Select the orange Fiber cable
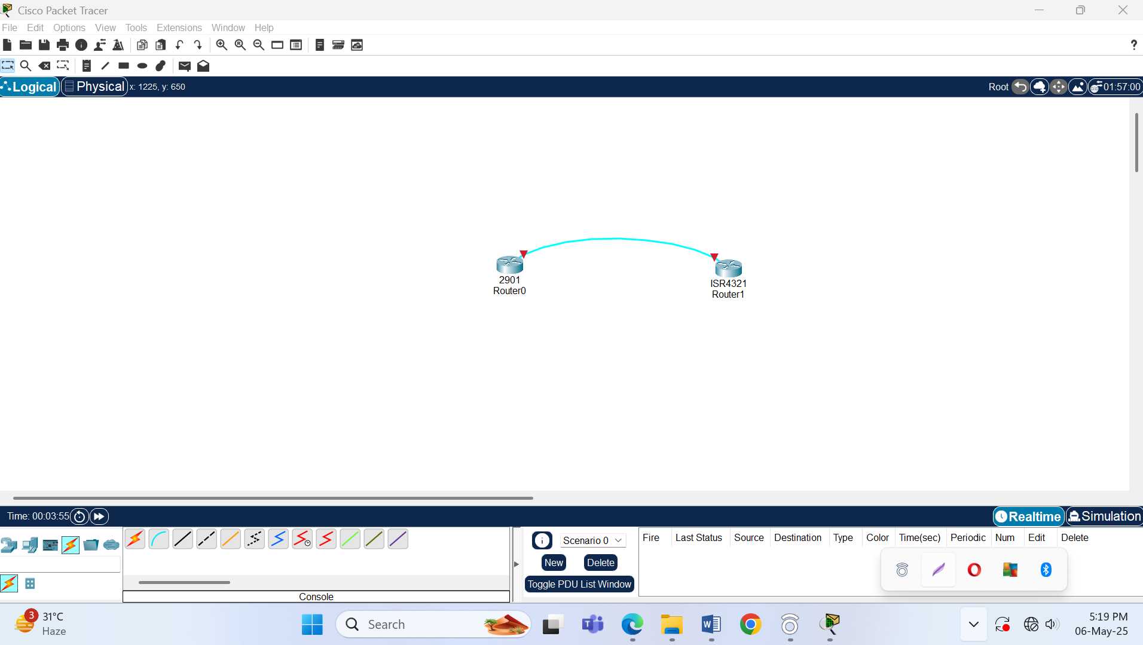This screenshot has height=645, width=1143. (231, 539)
